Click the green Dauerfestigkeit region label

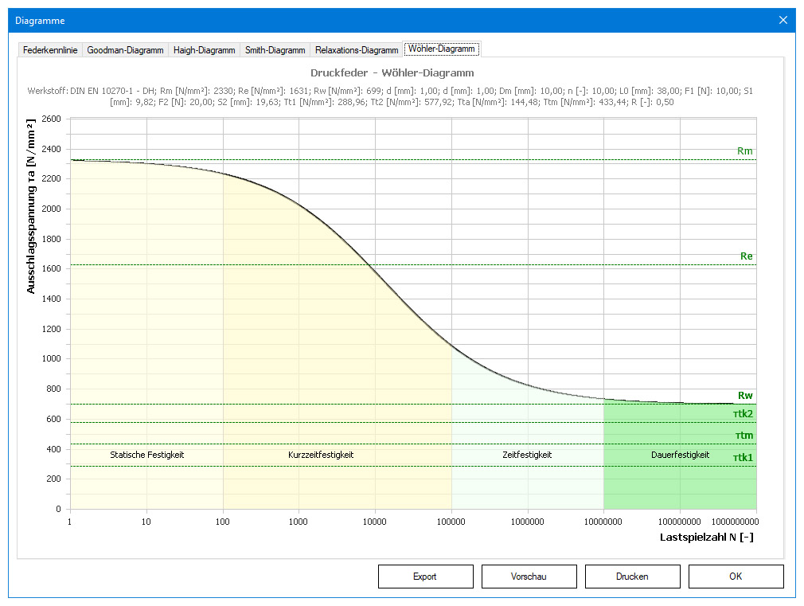click(679, 455)
